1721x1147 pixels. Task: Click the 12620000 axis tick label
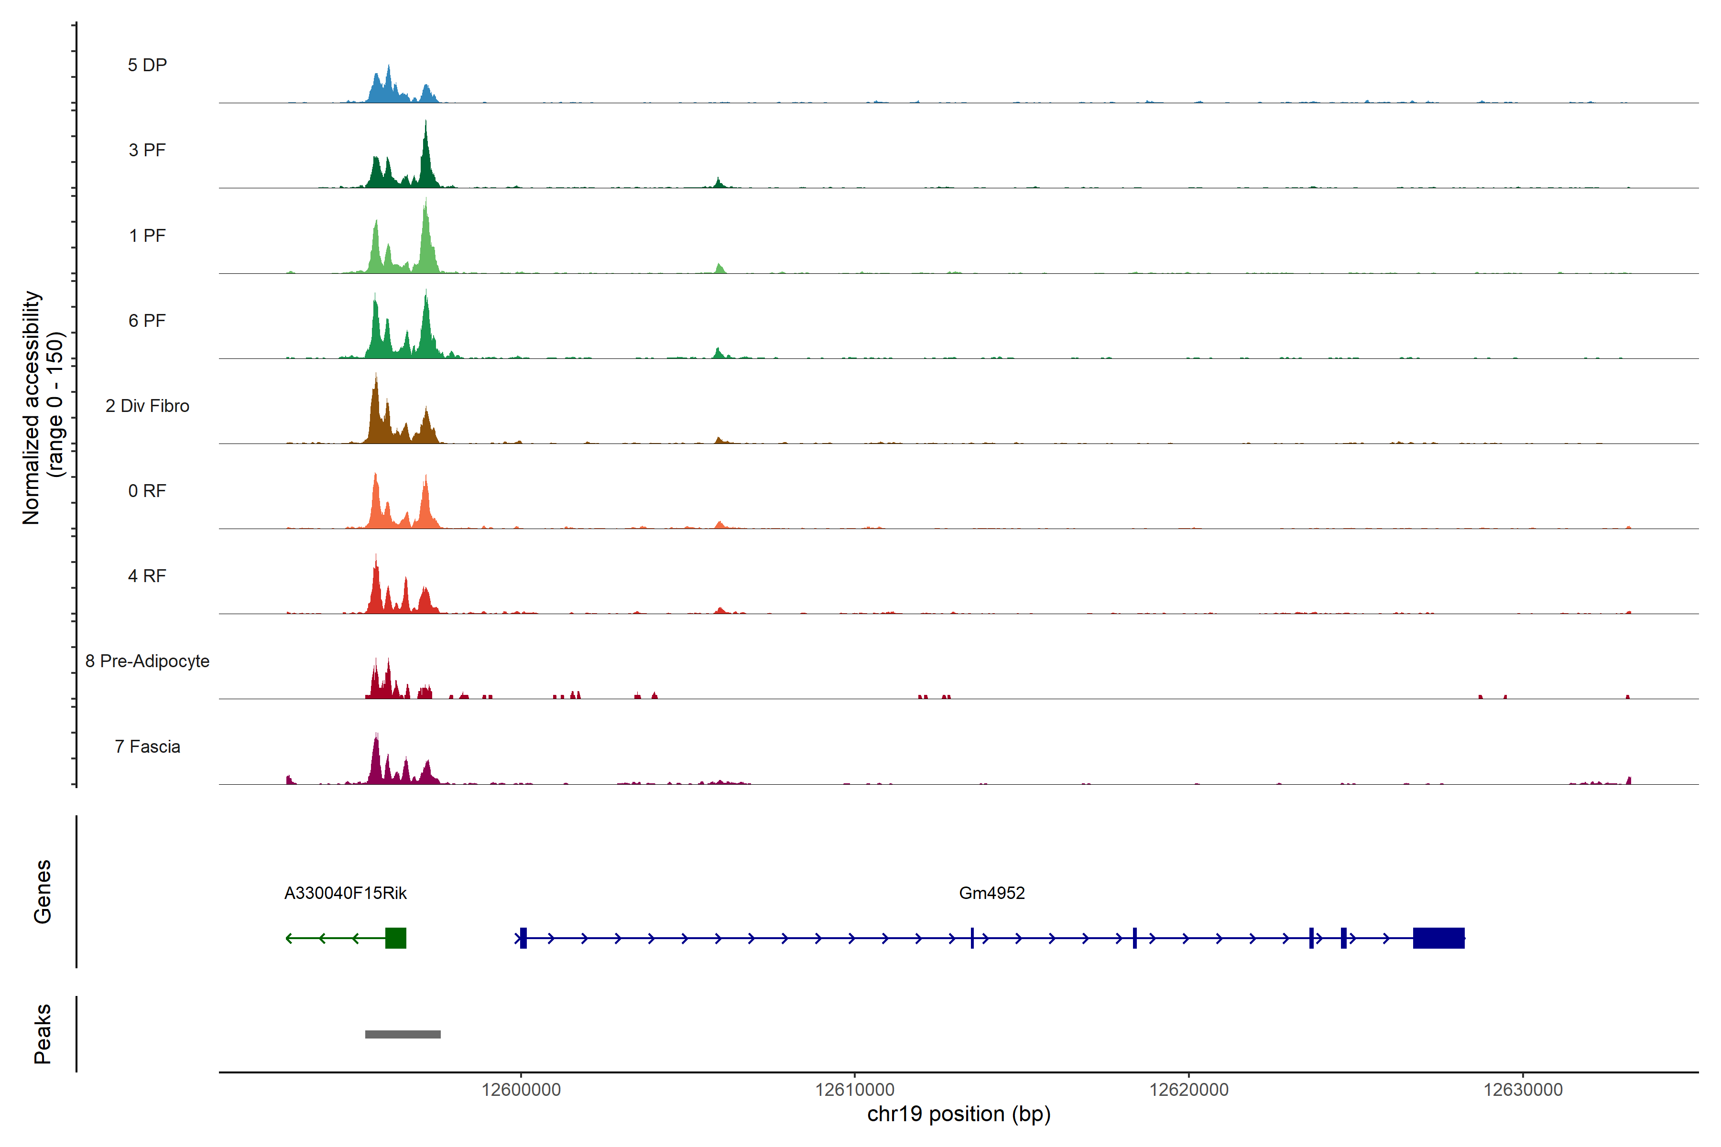pyautogui.click(x=1188, y=1090)
